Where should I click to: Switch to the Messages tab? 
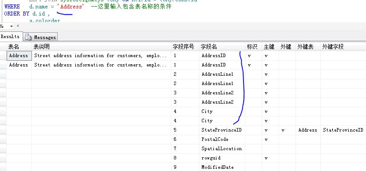coord(40,37)
